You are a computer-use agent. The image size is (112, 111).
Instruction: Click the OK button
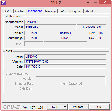(x=99, y=107)
